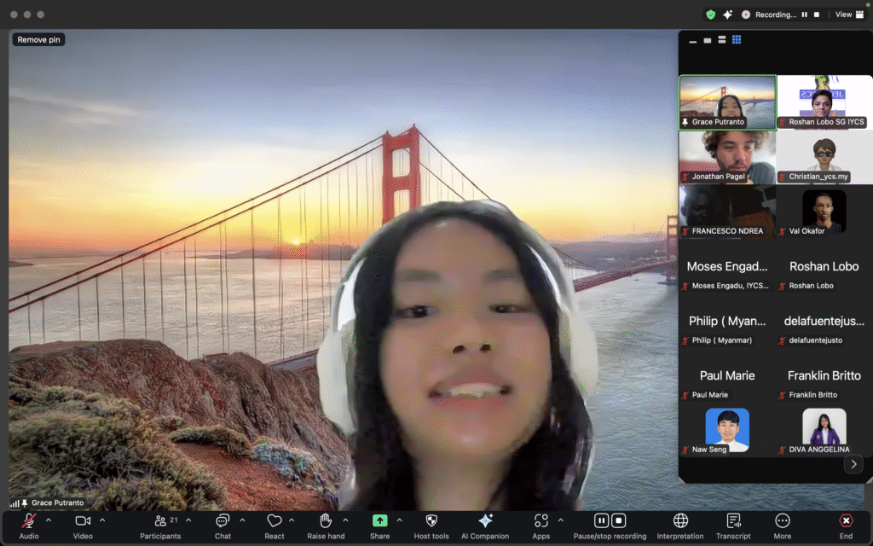Select FRANCESCO NDREA's video thumbnail
This screenshot has height=546, width=873.
pyautogui.click(x=728, y=212)
